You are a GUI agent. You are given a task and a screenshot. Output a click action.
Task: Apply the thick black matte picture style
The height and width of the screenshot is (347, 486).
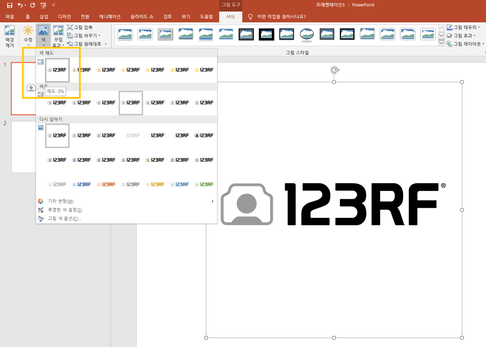pos(266,34)
